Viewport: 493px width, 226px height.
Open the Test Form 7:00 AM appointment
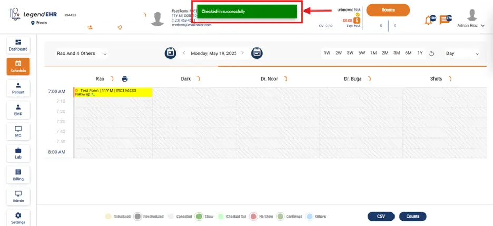click(113, 92)
